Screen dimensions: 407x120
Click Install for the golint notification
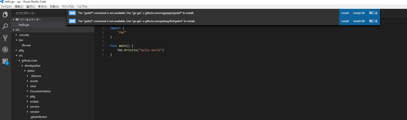(345, 21)
